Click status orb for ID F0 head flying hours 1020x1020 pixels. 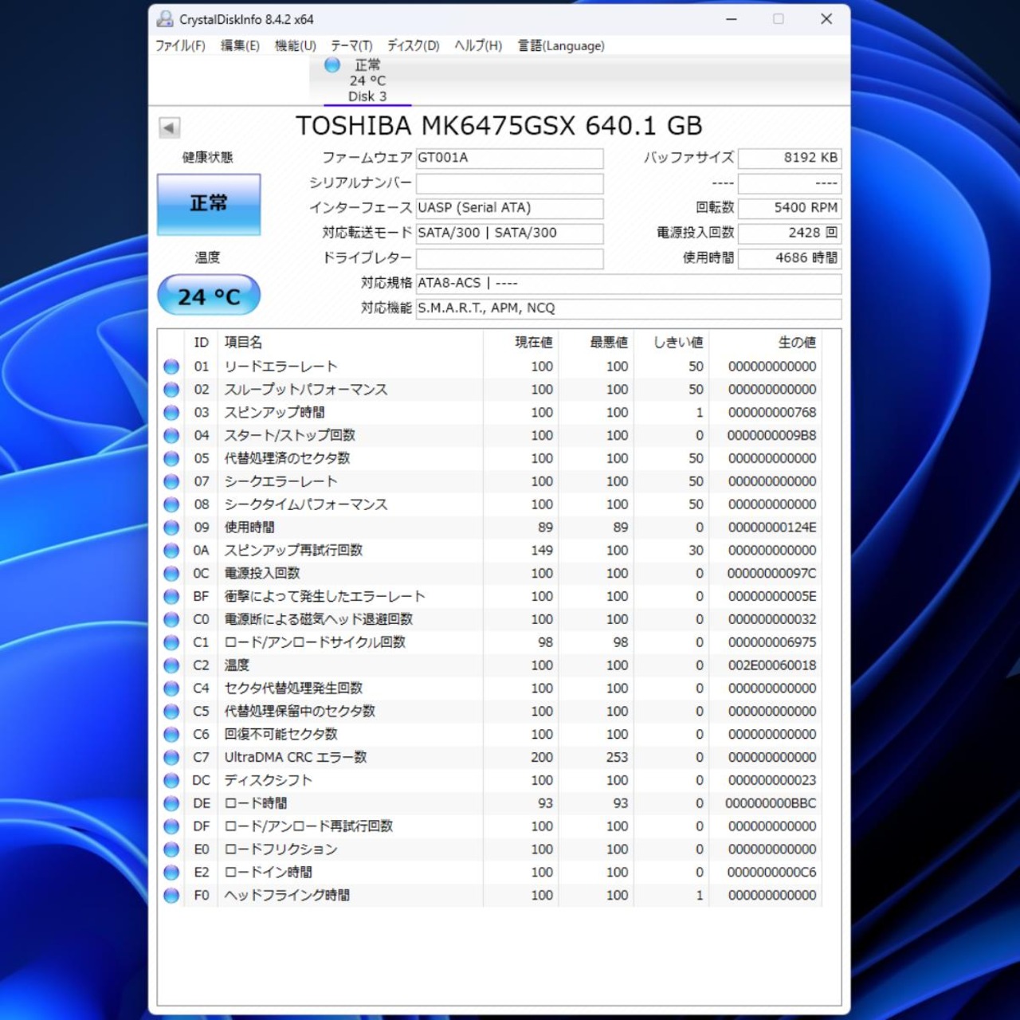tap(171, 896)
